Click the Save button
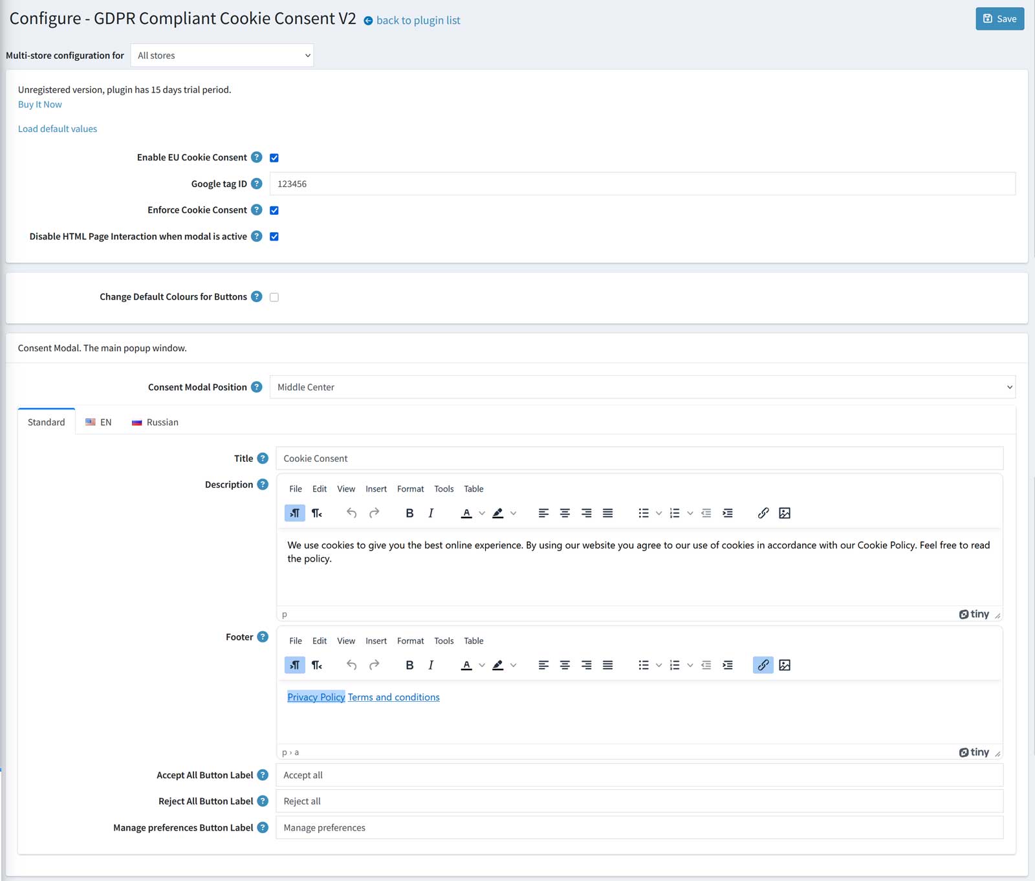This screenshot has width=1035, height=881. tap(999, 19)
